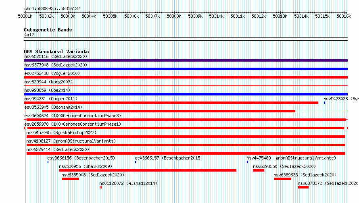The image size is (359, 203).
Task: Open the nsv6378372 variant label
Action: pyautogui.click(x=328, y=183)
